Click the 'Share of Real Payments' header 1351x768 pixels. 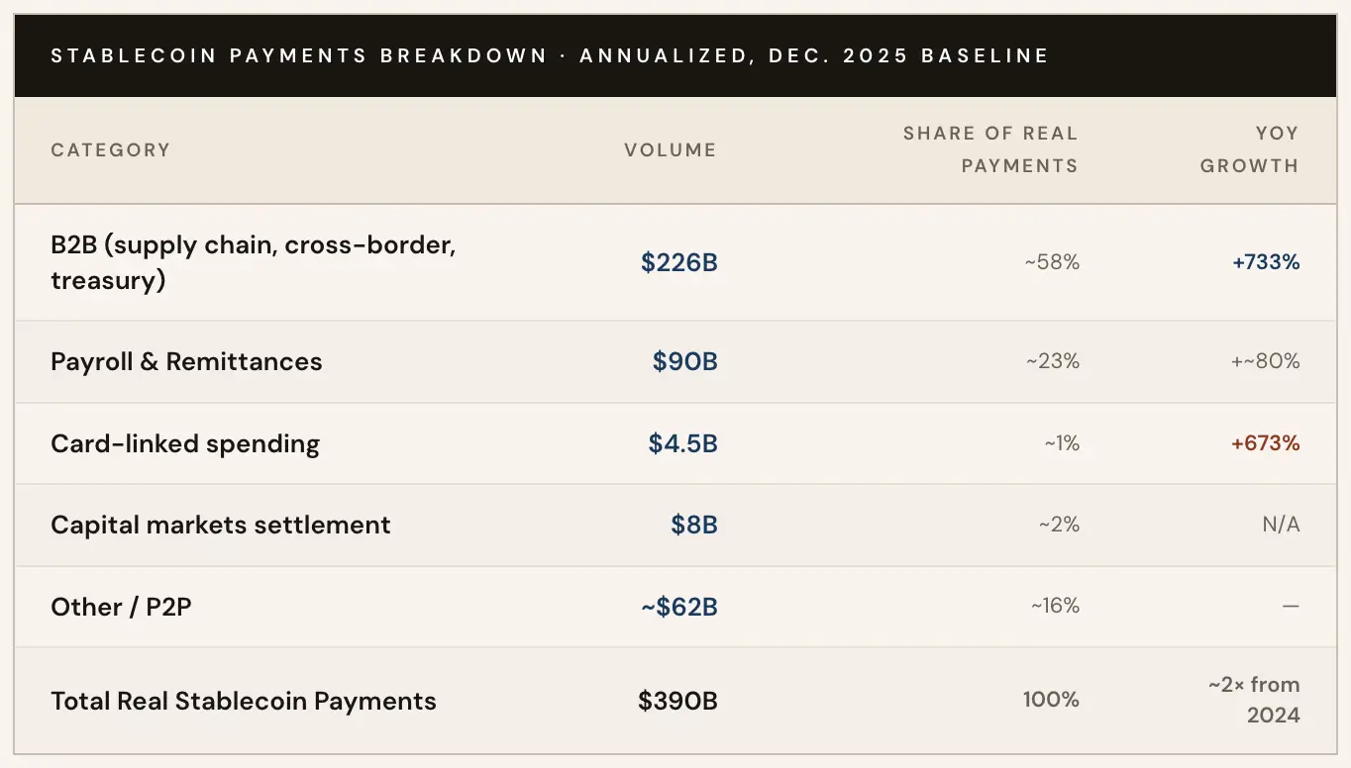tap(989, 149)
